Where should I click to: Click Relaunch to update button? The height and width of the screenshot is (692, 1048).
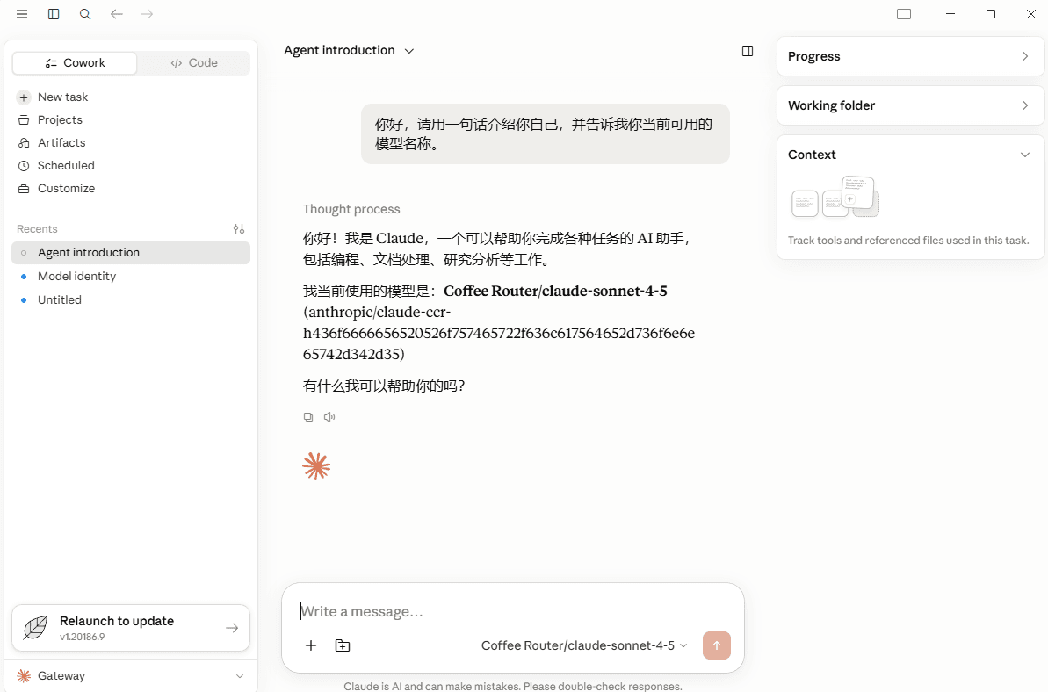coord(131,628)
